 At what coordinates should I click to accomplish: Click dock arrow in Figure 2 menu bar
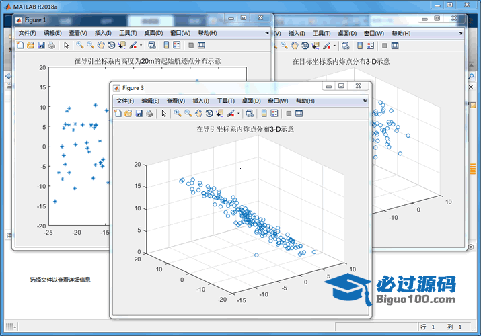(x=461, y=33)
